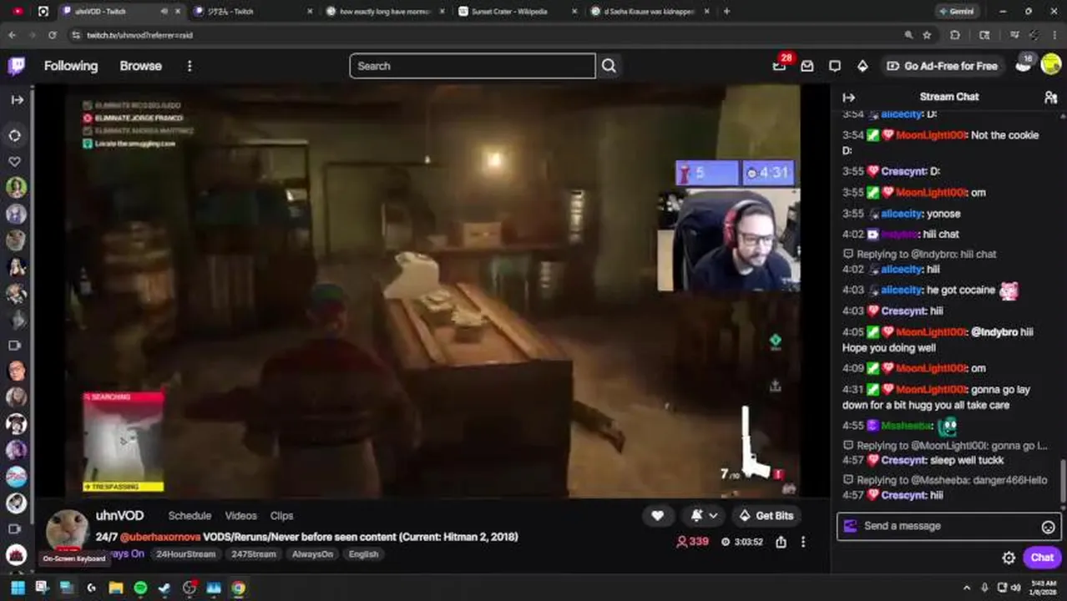
Task: Click the English tag
Action: pos(363,554)
